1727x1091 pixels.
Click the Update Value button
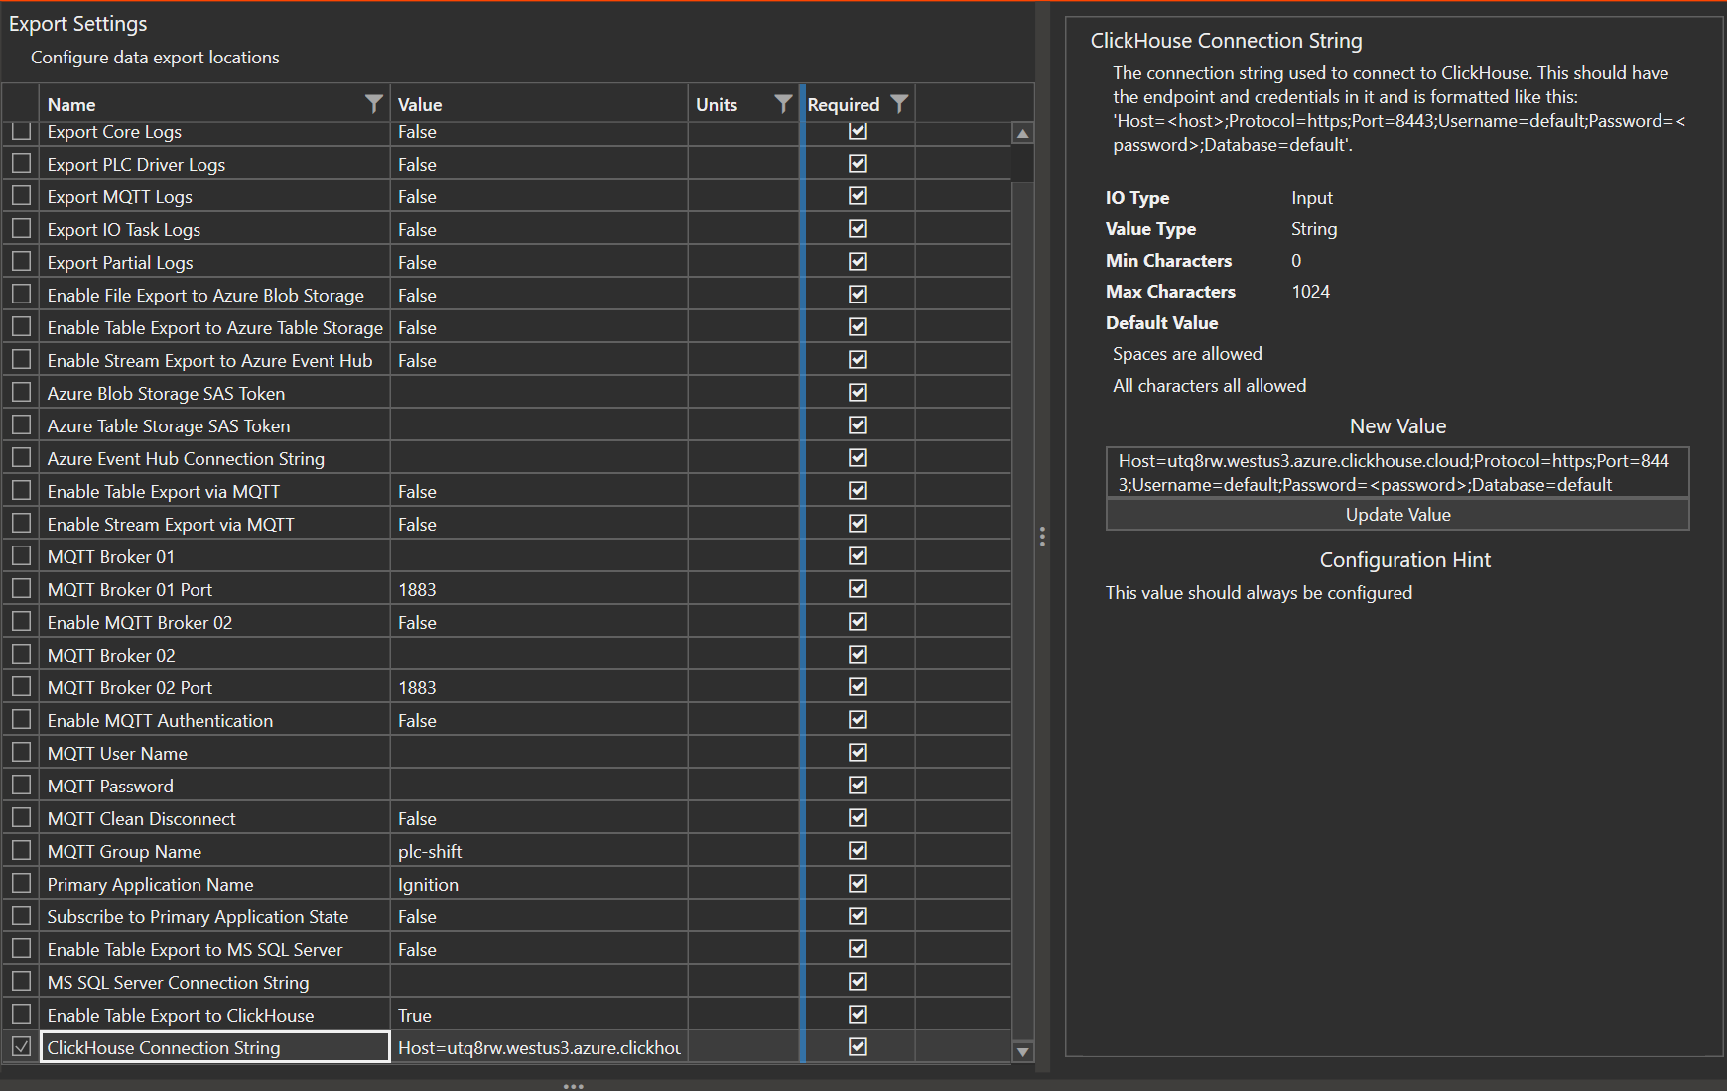(1396, 515)
